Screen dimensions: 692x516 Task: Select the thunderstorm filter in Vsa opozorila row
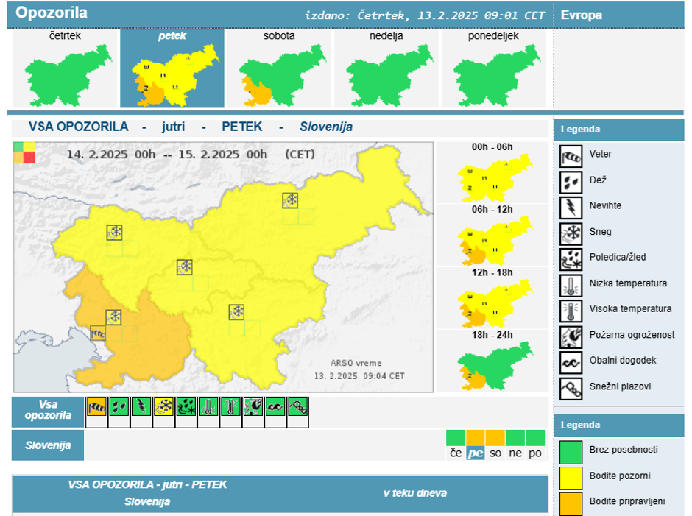pyautogui.click(x=141, y=407)
